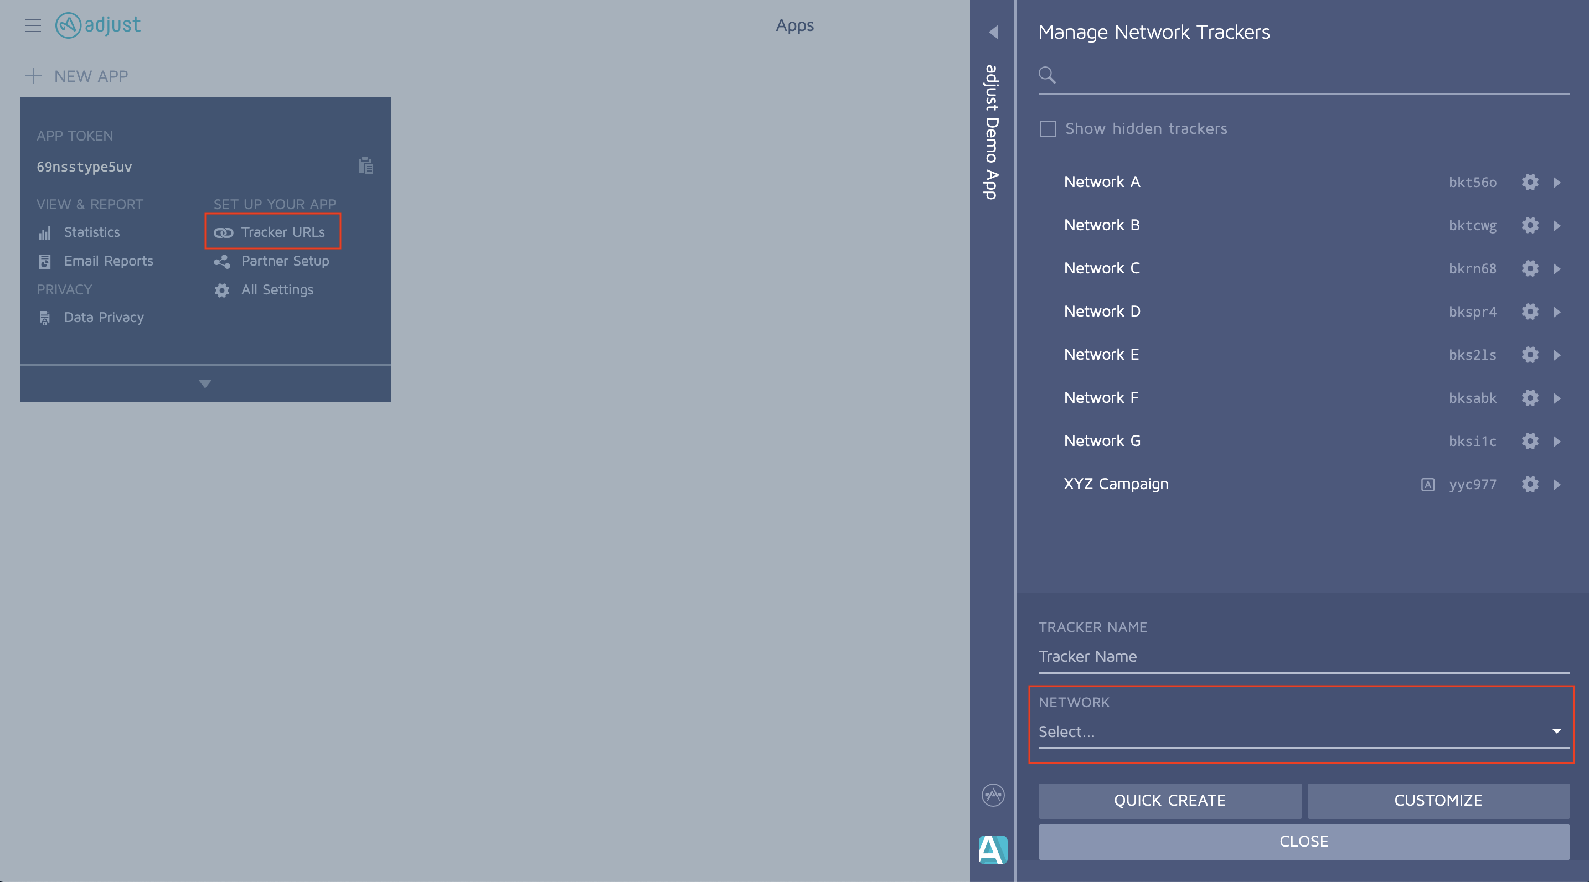The image size is (1589, 882).
Task: Click the Tracker Name input field
Action: 1303,656
